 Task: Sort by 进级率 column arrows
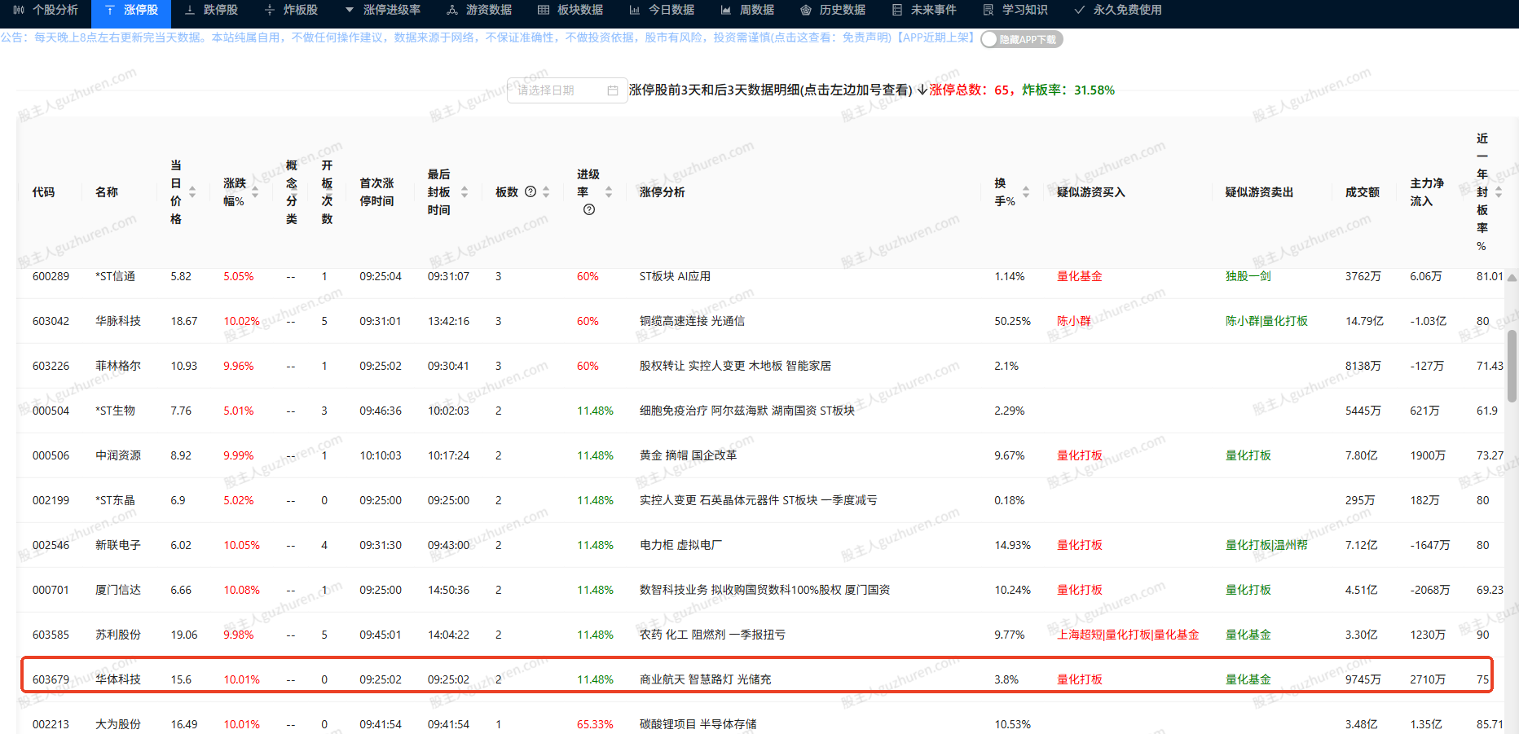pyautogui.click(x=609, y=191)
